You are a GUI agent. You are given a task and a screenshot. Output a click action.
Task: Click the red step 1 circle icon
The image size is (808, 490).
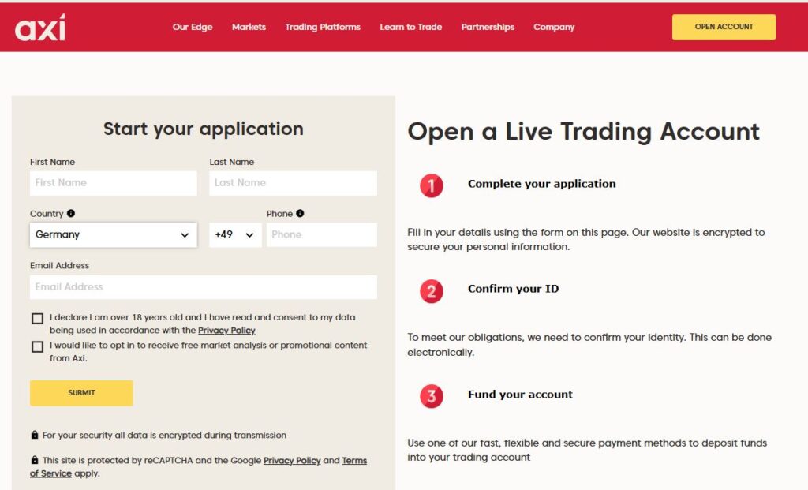(431, 185)
